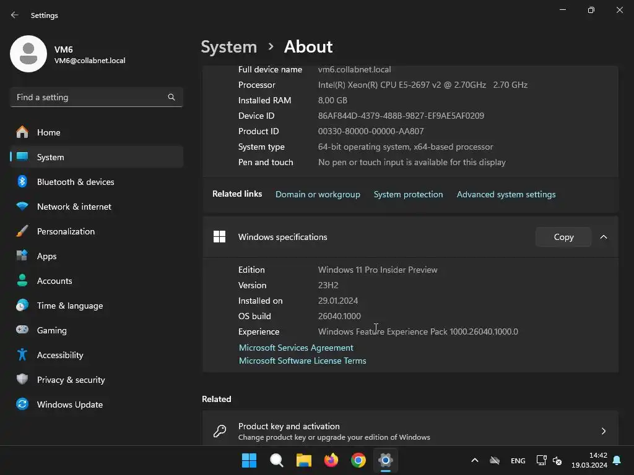Click the muted volume icon in tray
The image size is (634, 475).
(x=557, y=460)
